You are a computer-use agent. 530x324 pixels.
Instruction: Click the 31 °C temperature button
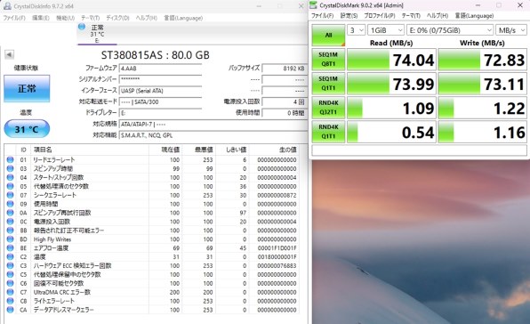(27, 129)
